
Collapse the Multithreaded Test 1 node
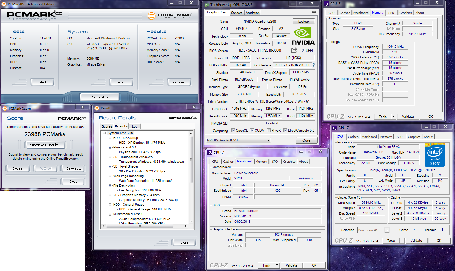pos(110,214)
